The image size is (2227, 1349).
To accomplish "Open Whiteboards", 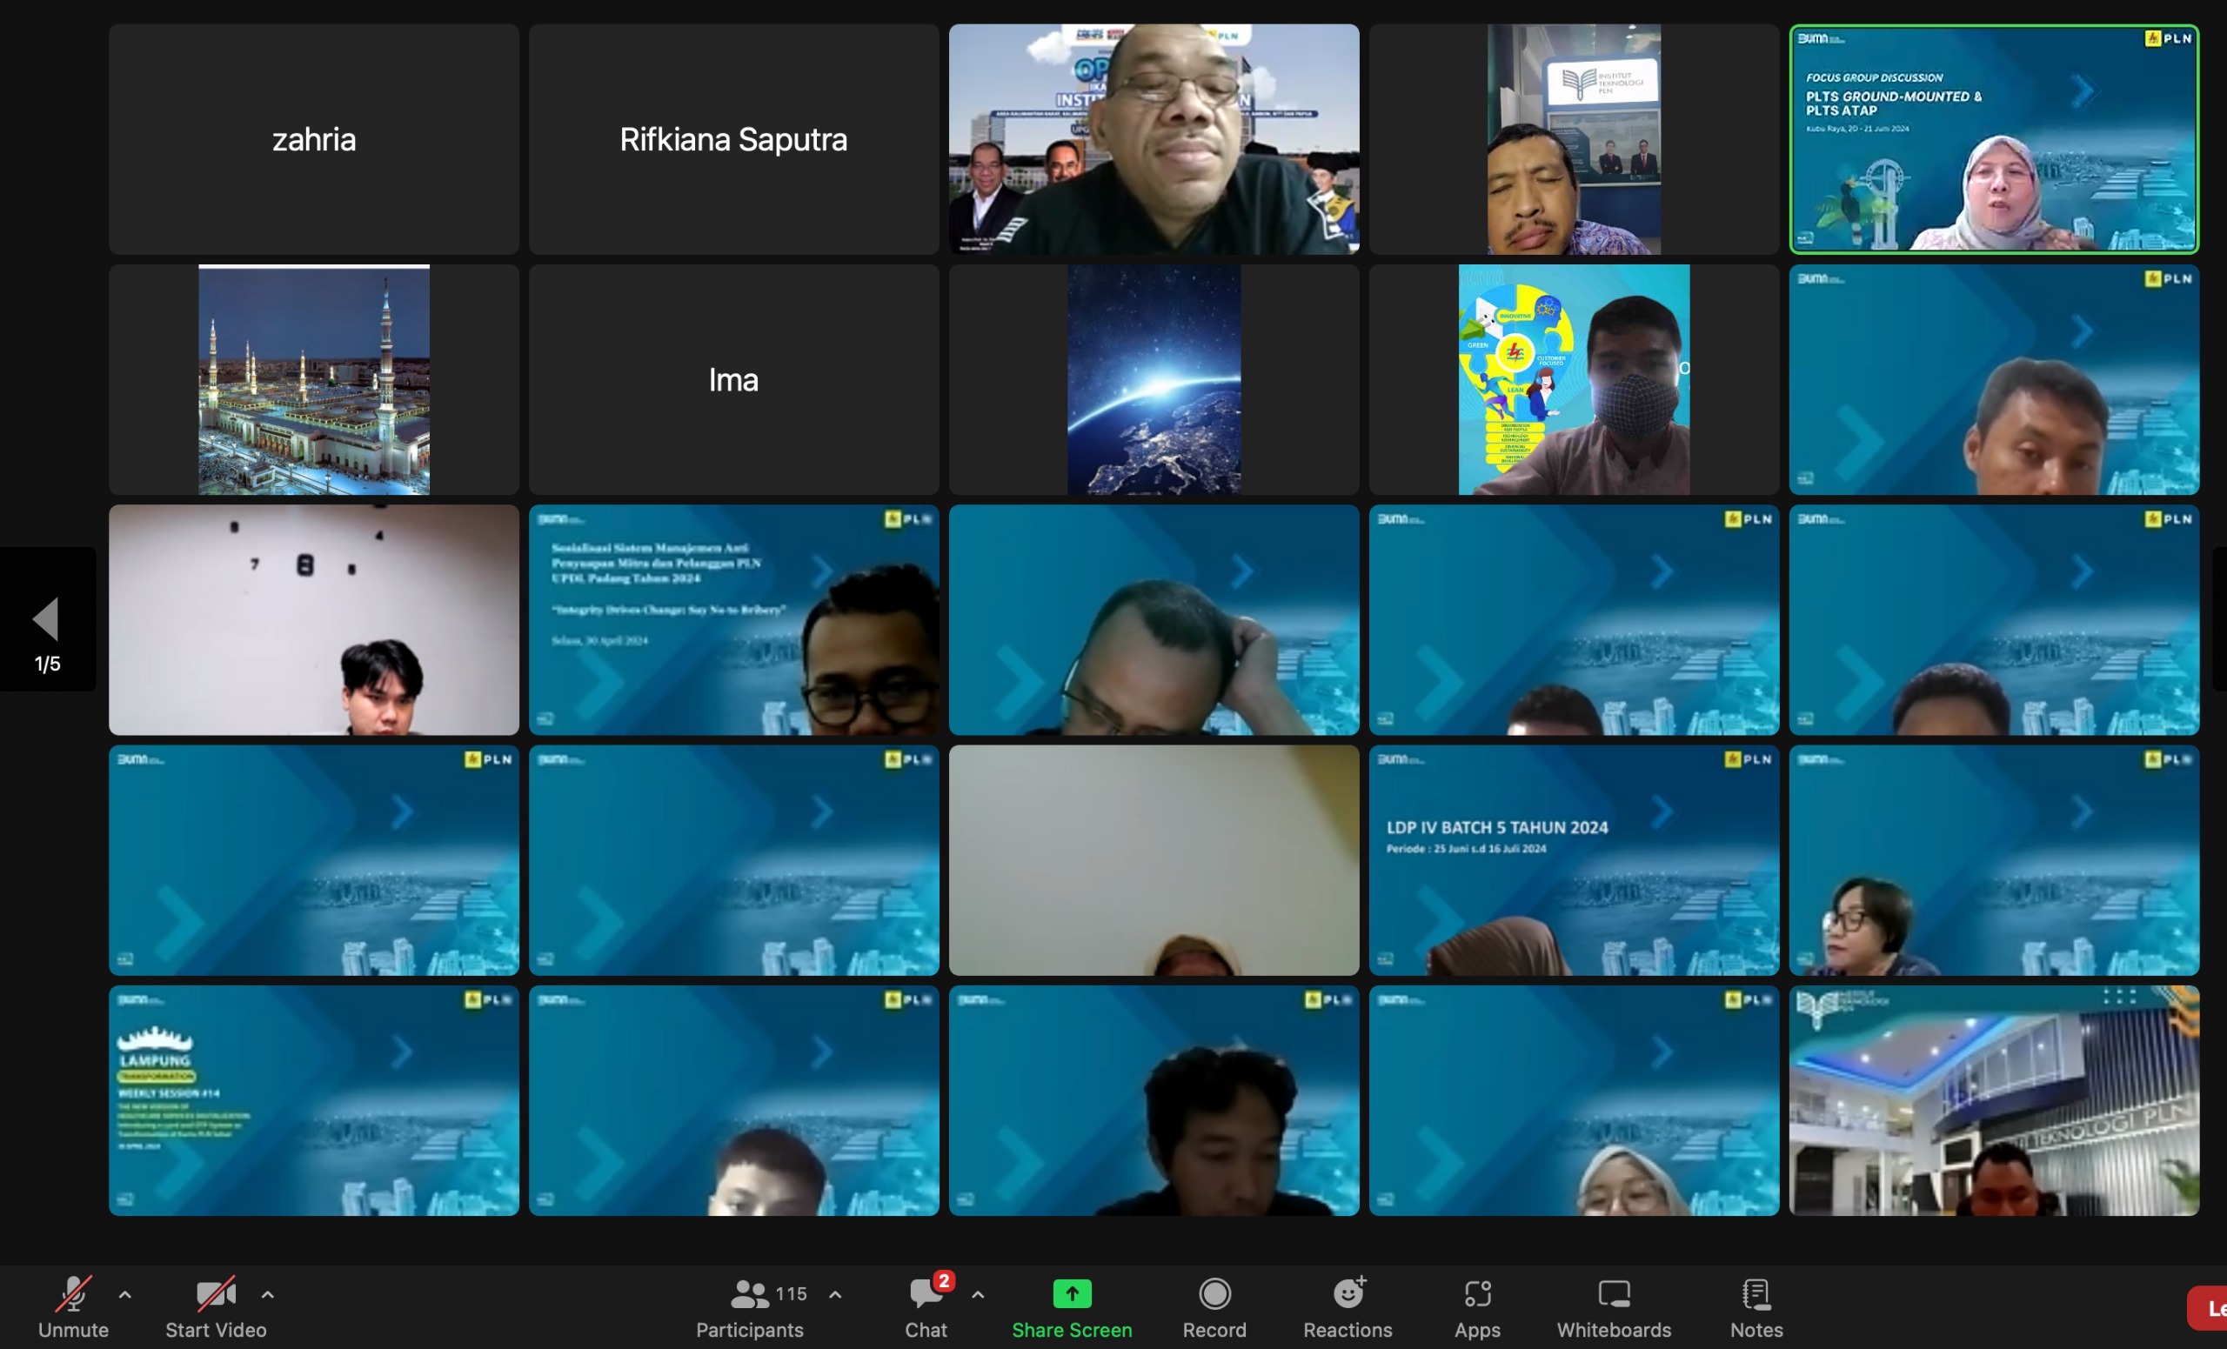I will (1614, 1306).
